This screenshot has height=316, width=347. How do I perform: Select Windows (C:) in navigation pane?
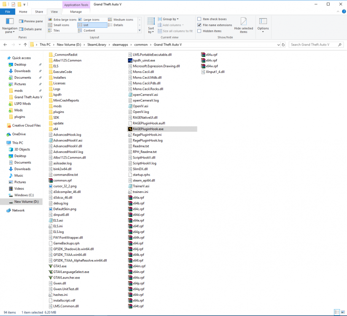(24, 195)
